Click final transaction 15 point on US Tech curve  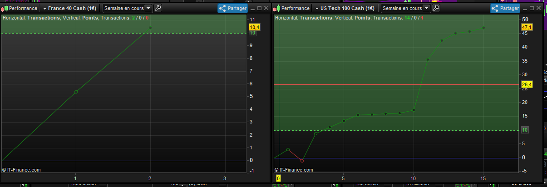coord(484,28)
